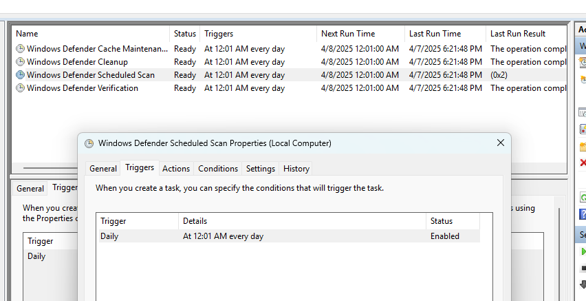Image resolution: width=586 pixels, height=301 pixels.
Task: Close the Scheduled Scan Properties dialog
Action: click(501, 143)
